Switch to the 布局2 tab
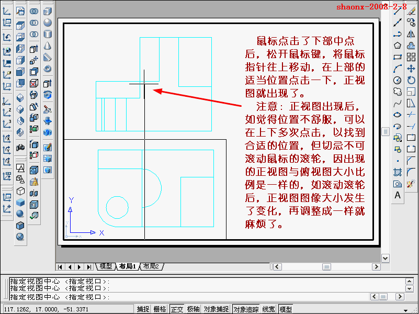This screenshot has width=419, height=314. 151,266
